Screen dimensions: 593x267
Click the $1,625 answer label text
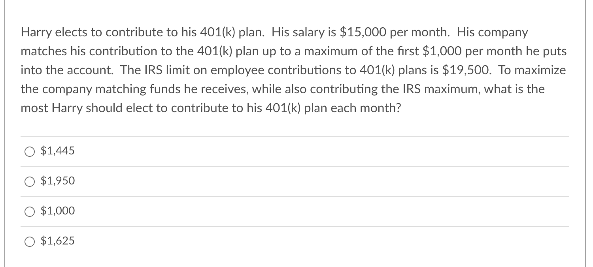(x=57, y=241)
